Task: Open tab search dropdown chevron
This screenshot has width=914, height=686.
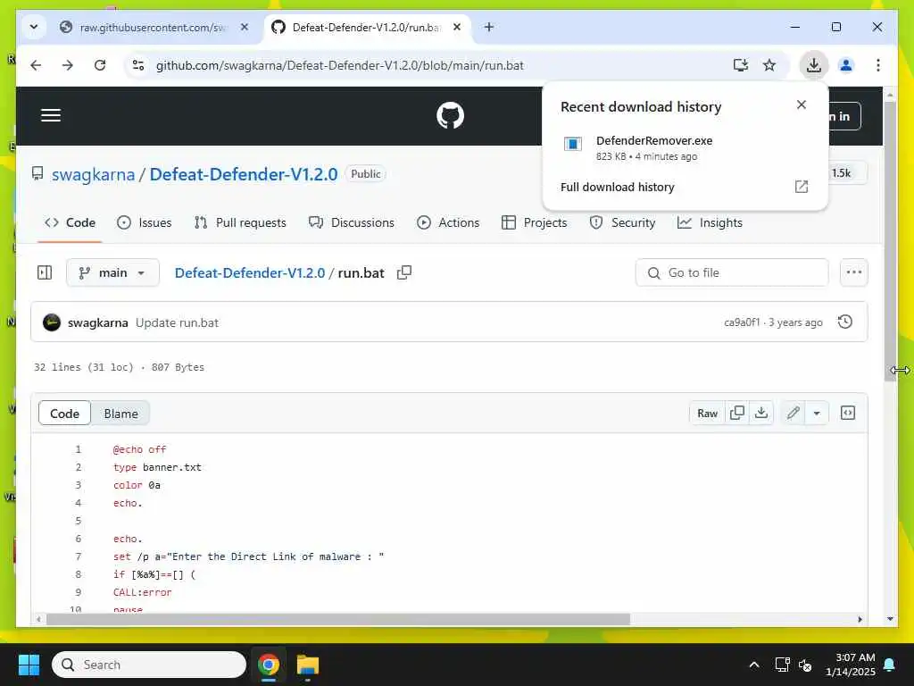Action: pos(34,27)
